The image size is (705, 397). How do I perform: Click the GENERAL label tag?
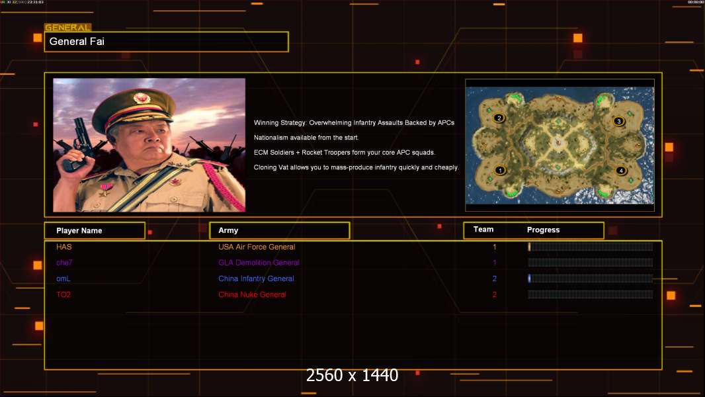[68, 27]
